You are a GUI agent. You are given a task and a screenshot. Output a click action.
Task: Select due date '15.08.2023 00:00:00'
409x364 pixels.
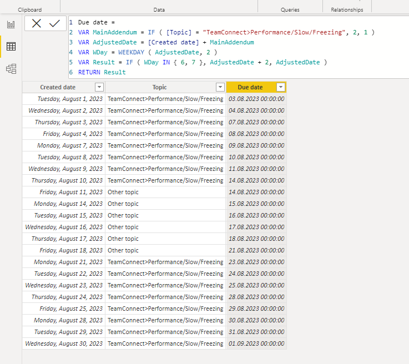(256, 204)
